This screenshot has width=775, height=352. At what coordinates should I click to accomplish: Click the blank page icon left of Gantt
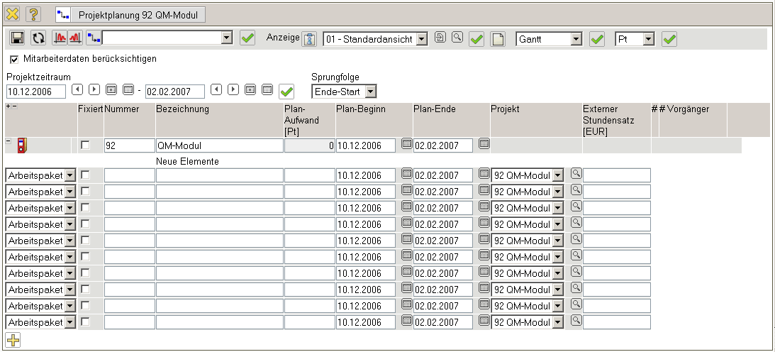click(498, 39)
